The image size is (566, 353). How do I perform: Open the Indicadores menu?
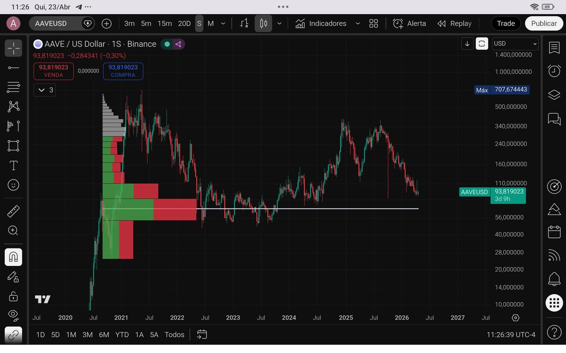pyautogui.click(x=321, y=24)
